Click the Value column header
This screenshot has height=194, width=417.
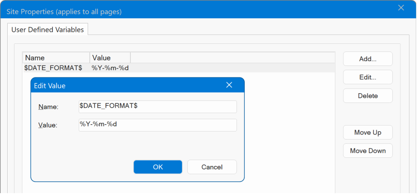point(110,58)
